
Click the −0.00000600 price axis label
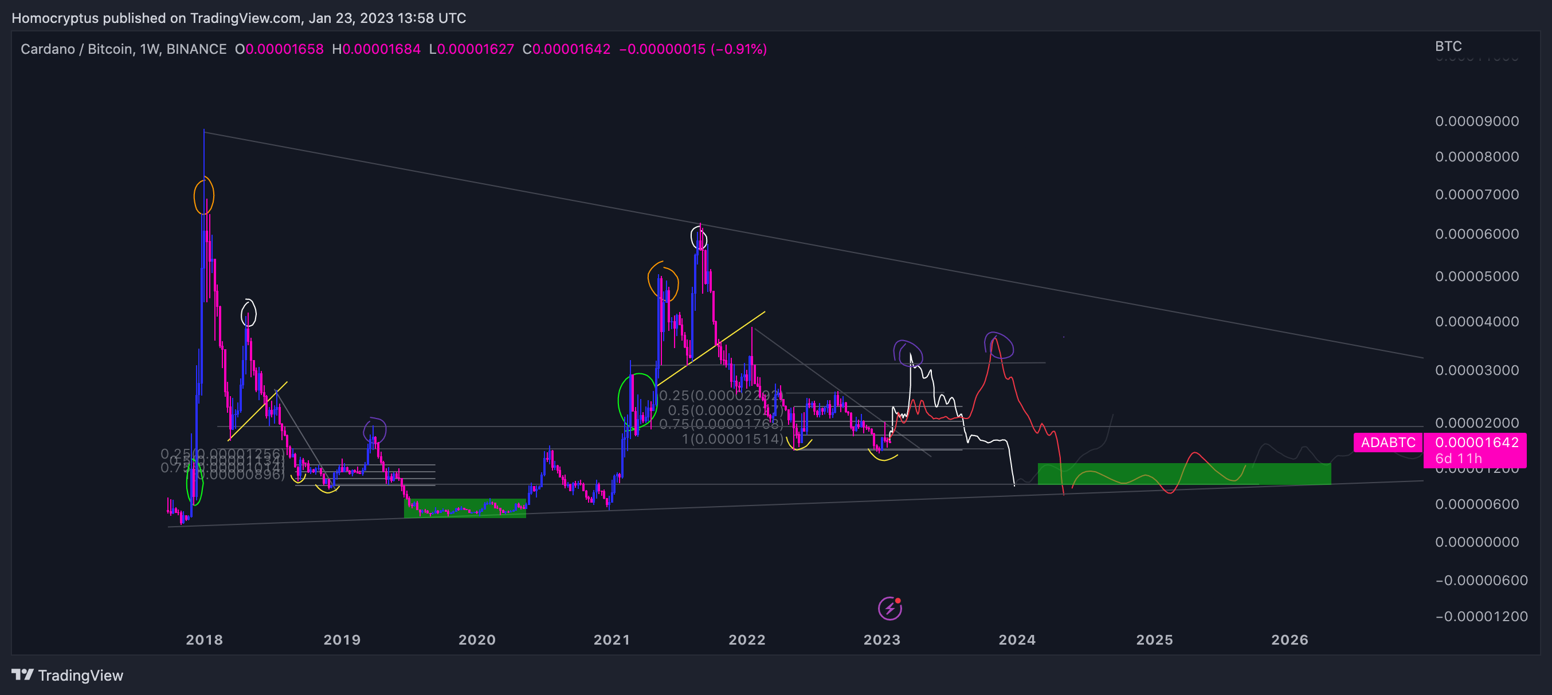(1482, 580)
